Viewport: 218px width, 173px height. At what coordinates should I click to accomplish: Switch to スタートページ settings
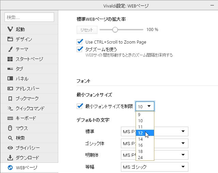(29, 59)
